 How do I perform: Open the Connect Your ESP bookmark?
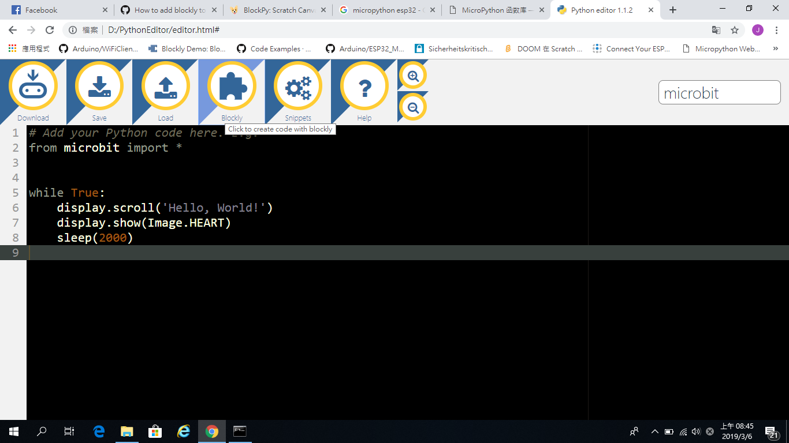coord(635,48)
